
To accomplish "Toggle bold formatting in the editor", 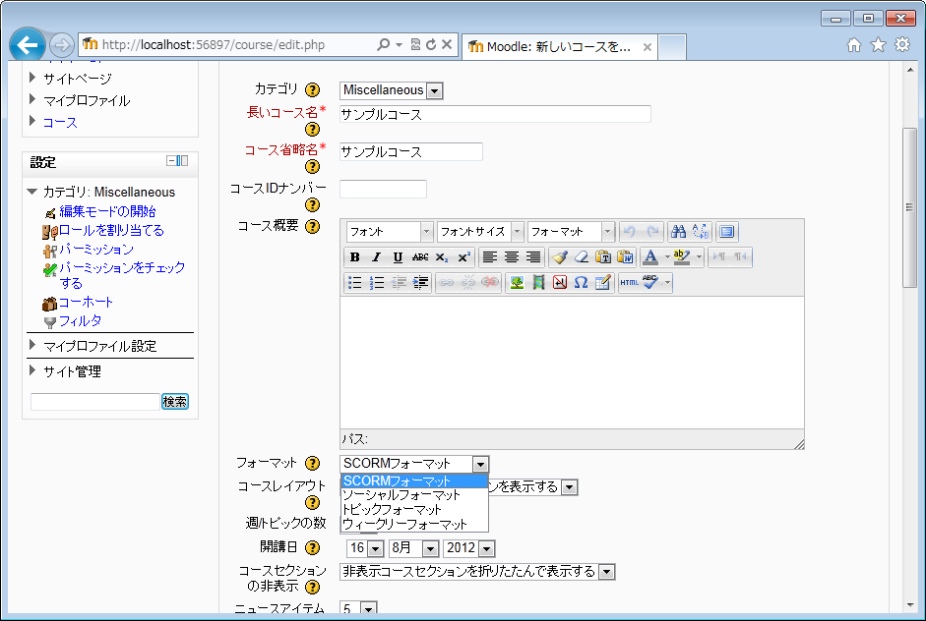I will pyautogui.click(x=355, y=257).
